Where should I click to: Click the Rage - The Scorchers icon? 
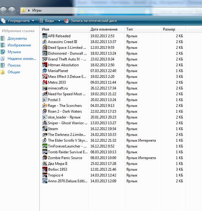[45, 106]
